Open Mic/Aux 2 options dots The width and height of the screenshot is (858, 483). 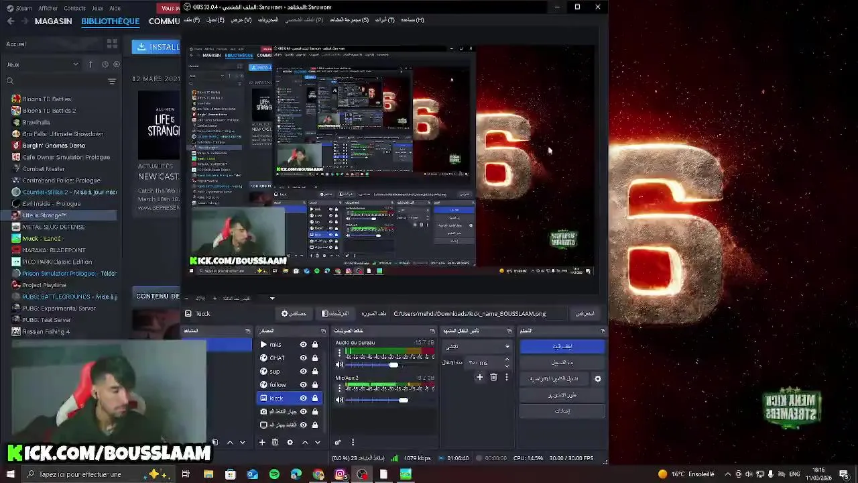pyautogui.click(x=339, y=388)
